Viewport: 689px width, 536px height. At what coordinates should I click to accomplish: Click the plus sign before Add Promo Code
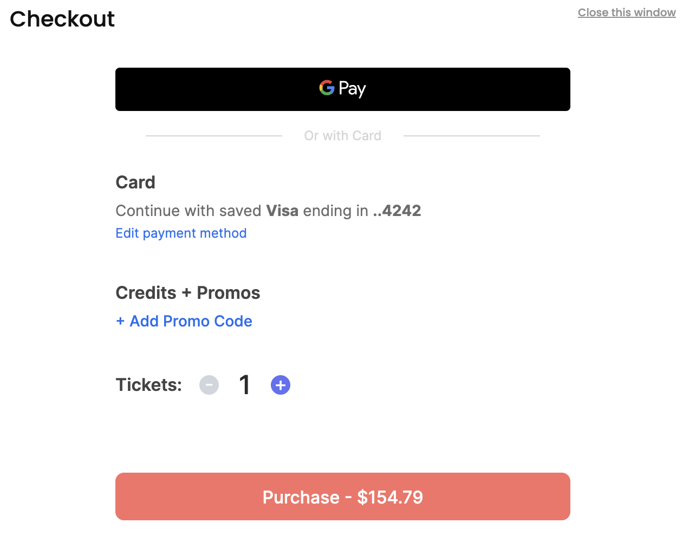click(x=120, y=321)
